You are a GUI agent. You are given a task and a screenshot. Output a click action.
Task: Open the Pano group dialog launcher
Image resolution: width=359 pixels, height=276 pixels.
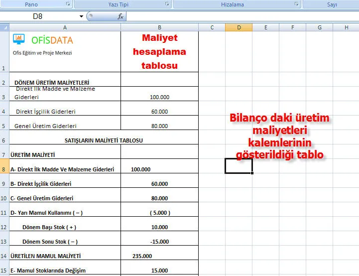pos(68,4)
